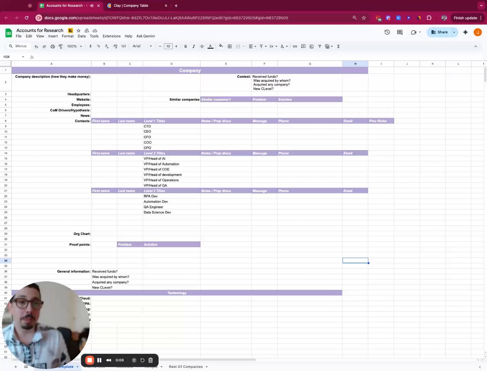Decrease the font size with minus

coord(160,46)
